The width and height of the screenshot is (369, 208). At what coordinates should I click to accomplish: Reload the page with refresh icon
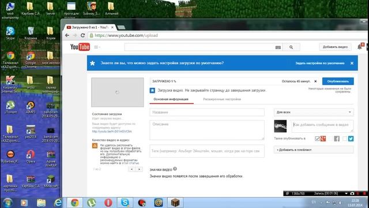tap(82, 35)
